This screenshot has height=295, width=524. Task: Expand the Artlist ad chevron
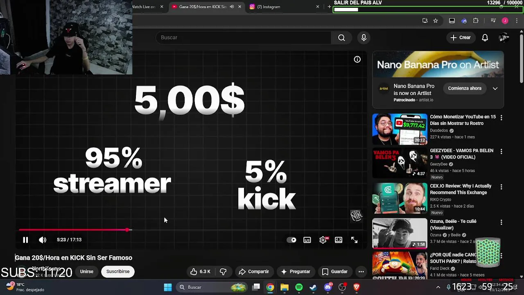(495, 88)
